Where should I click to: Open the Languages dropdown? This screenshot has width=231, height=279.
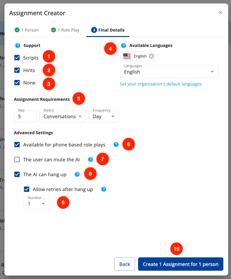[x=169, y=72]
